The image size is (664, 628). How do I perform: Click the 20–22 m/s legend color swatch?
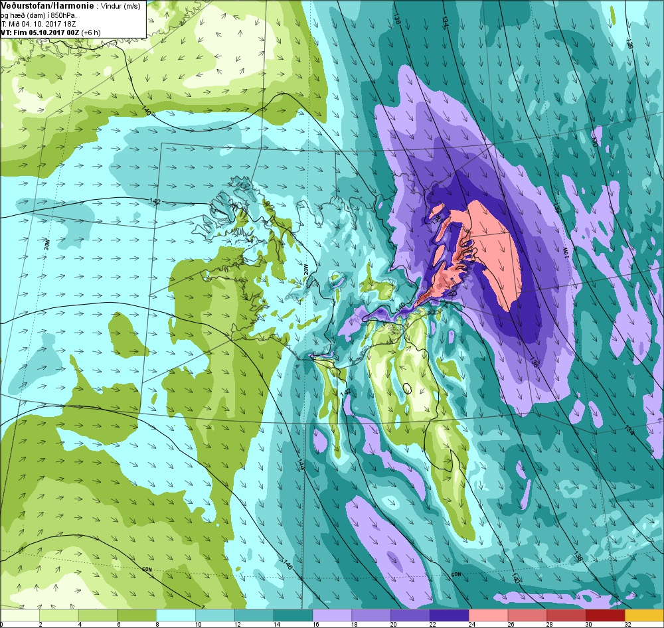410,615
